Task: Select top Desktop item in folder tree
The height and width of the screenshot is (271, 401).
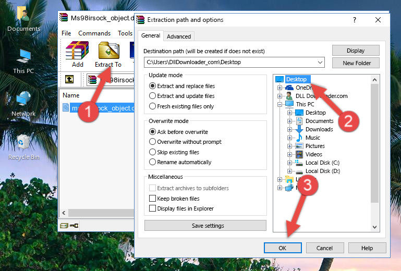Action: click(296, 79)
